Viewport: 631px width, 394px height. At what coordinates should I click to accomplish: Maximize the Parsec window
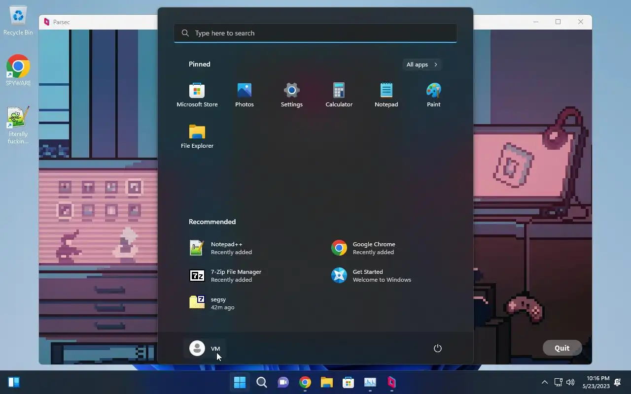pos(558,22)
